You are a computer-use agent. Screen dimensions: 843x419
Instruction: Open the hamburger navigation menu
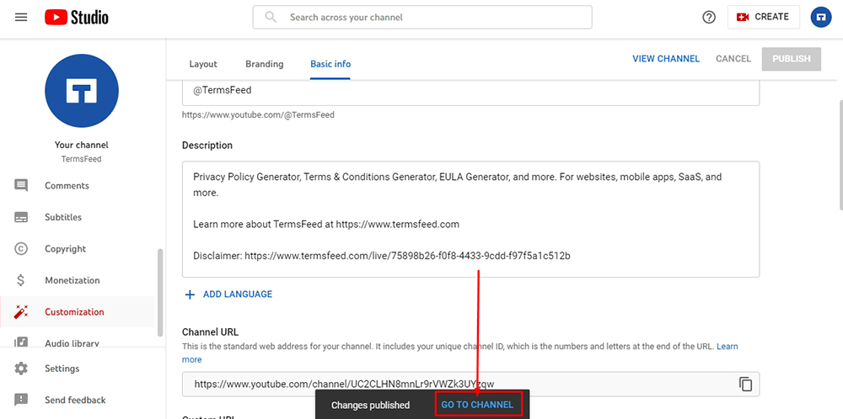click(x=21, y=17)
